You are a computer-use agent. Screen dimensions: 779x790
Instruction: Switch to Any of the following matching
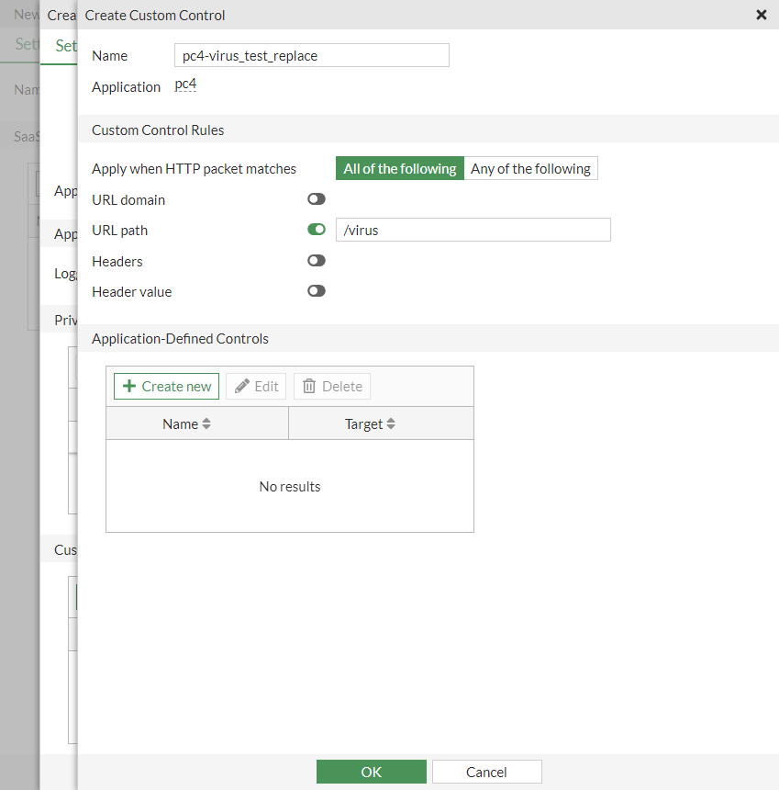[530, 168]
